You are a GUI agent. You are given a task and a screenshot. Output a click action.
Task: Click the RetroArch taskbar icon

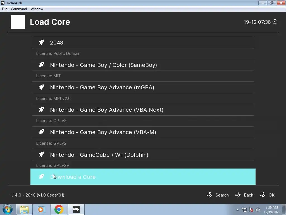[x=76, y=209]
